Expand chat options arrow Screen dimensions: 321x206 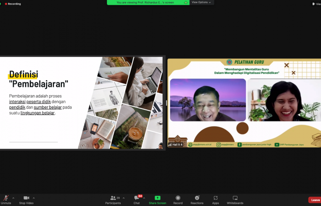pos(144,198)
